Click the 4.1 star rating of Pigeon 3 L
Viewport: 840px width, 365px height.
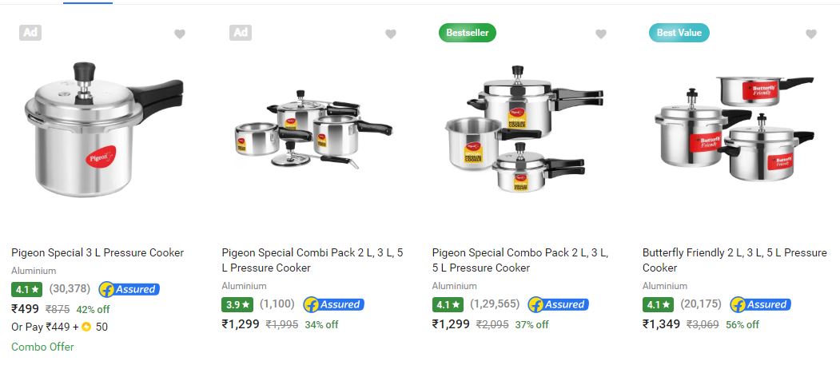[x=26, y=289]
